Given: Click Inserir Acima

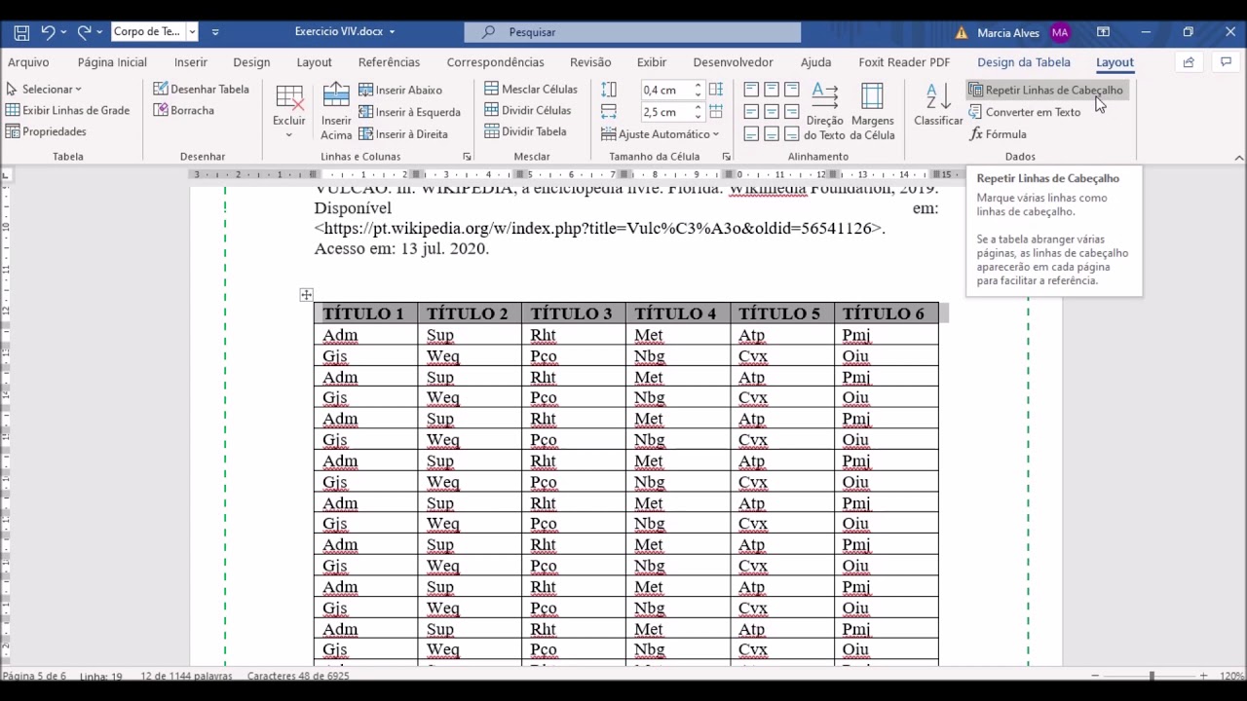Looking at the screenshot, I should click(x=336, y=111).
